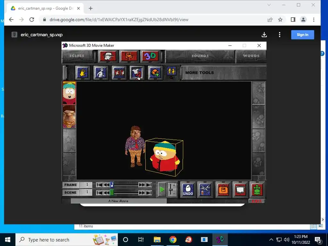Open the white open-book help button
Viewport: 328px width, 246px height.
(240, 190)
